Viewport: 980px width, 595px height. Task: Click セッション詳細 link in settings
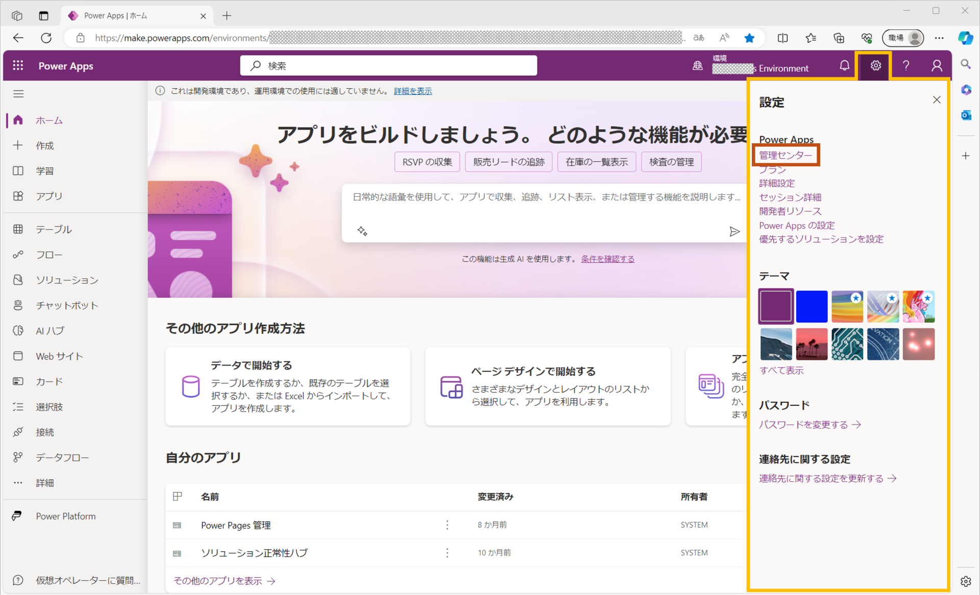coord(790,197)
